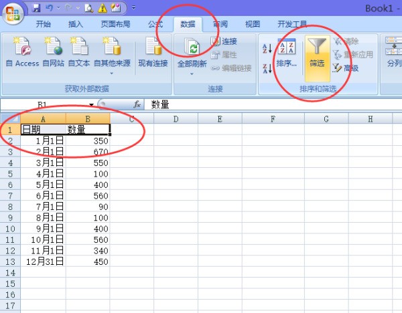The width and height of the screenshot is (402, 313).
Task: Open the custom sort dialog (排序...)
Action: click(286, 53)
